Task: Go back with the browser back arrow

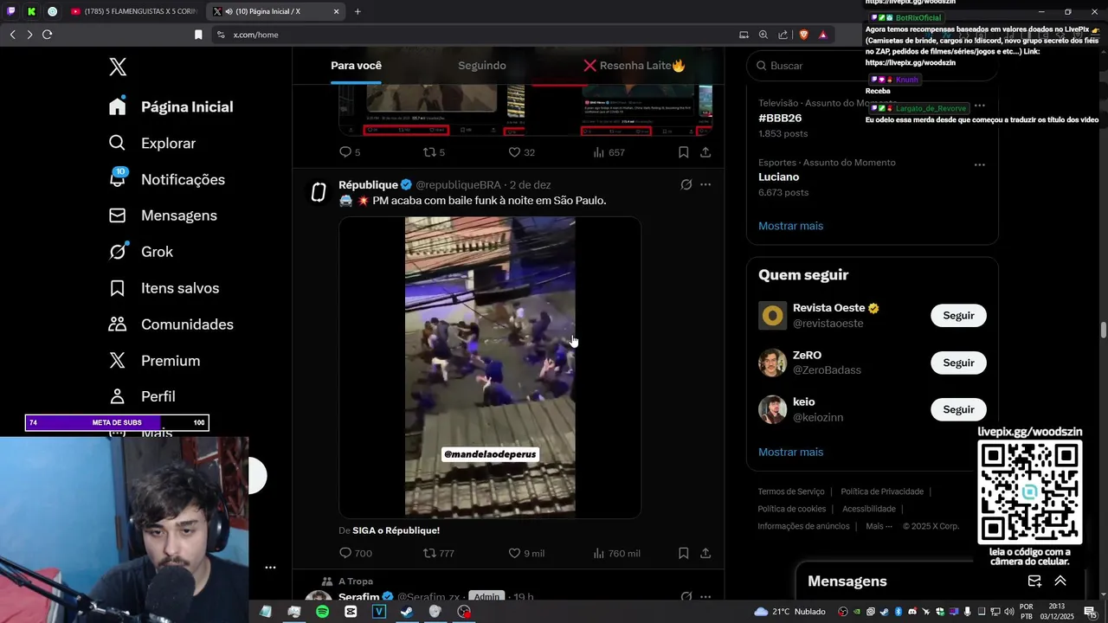Action: click(x=12, y=35)
